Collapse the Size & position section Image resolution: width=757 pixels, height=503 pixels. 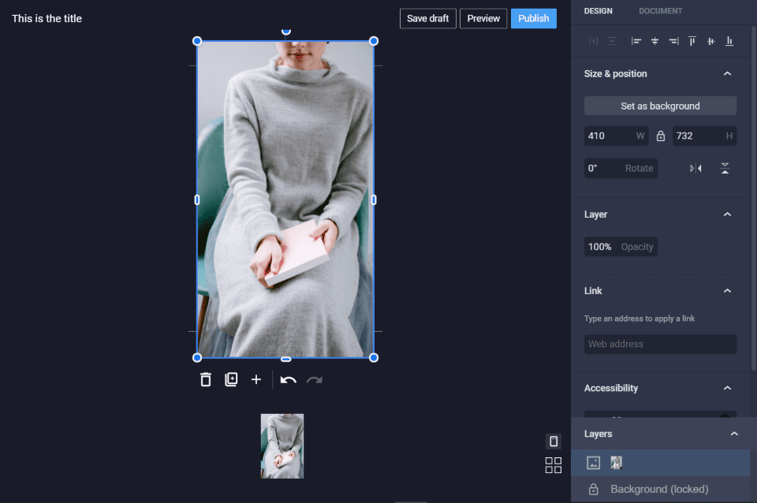point(727,74)
